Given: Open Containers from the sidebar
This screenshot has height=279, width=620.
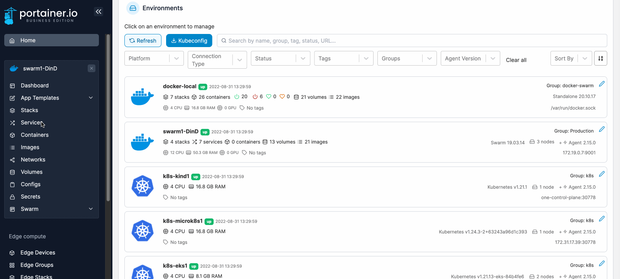Looking at the screenshot, I should coord(35,135).
